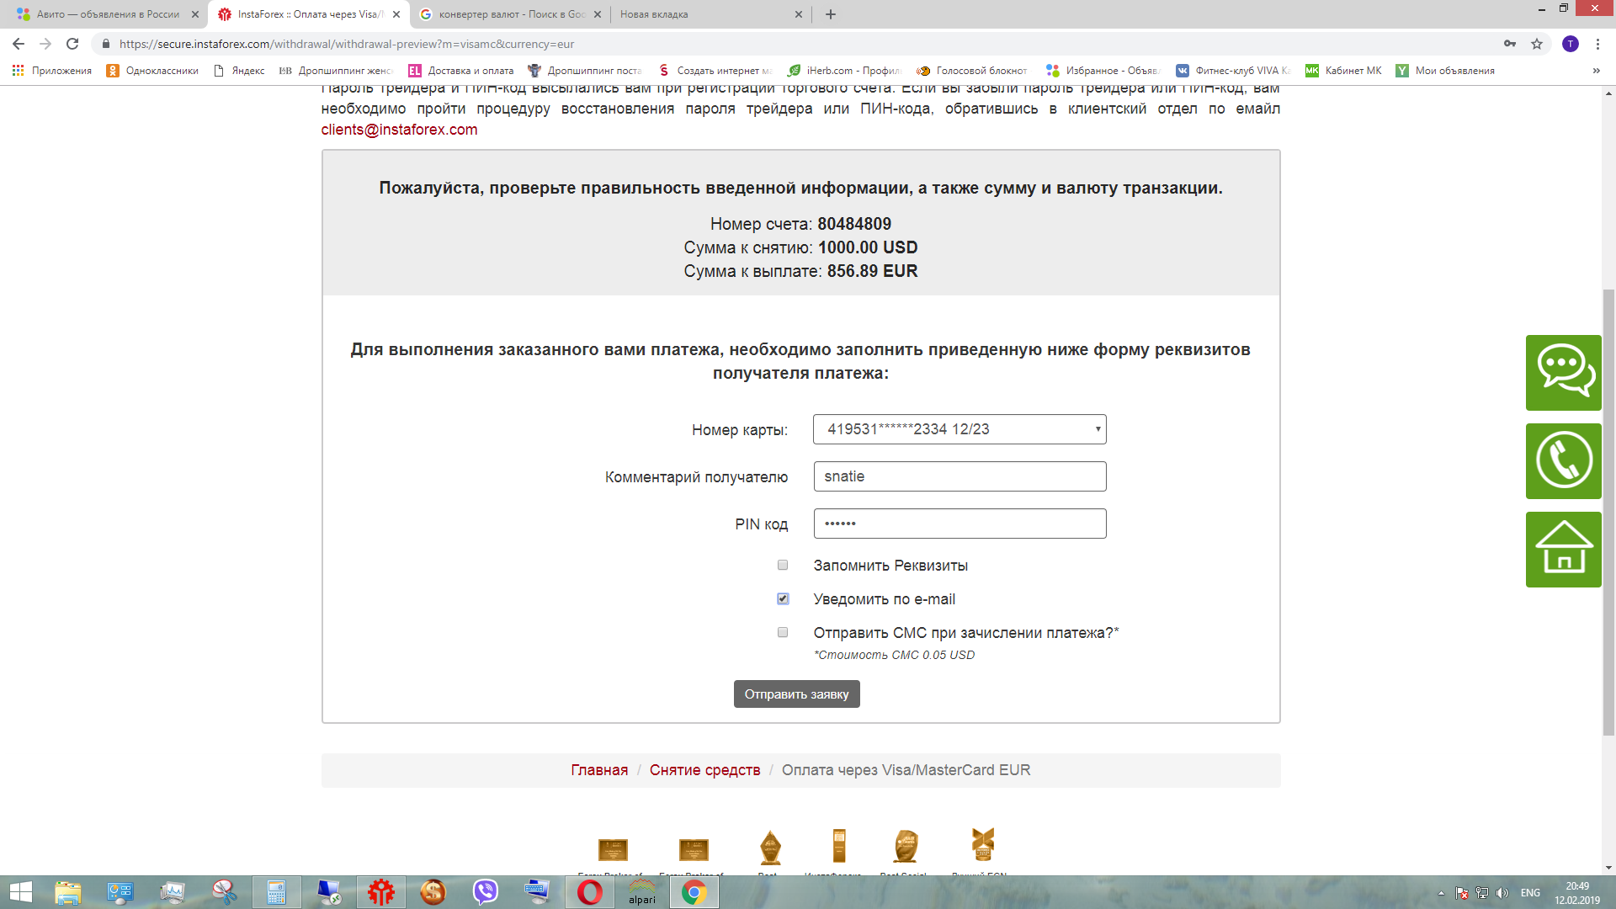Open the 'Фитнес-клуб VIVA' bookmark
The height and width of the screenshot is (909, 1616).
click(x=1233, y=71)
